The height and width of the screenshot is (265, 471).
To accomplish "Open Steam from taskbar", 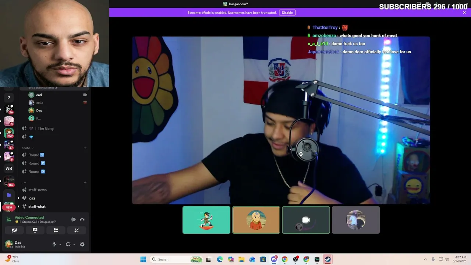I will coord(327,259).
